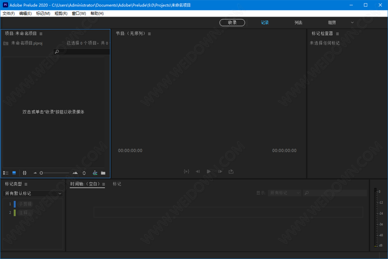Open the 文件(F) menu
Image resolution: width=388 pixels, height=259 pixels.
9,13
